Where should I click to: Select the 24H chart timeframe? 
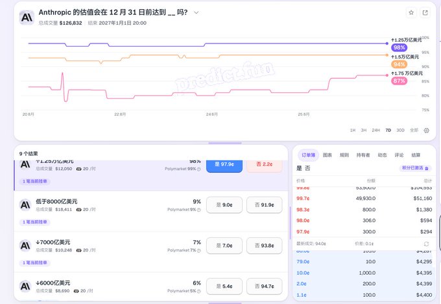375,130
